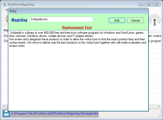Click the Entry dialog title bar

[78, 11]
